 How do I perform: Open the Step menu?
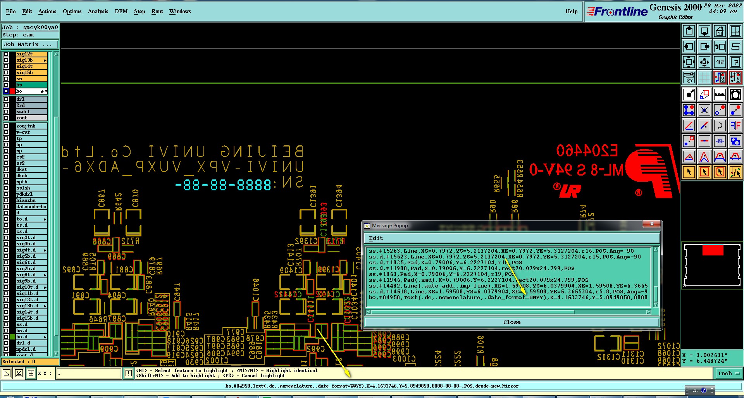(139, 11)
